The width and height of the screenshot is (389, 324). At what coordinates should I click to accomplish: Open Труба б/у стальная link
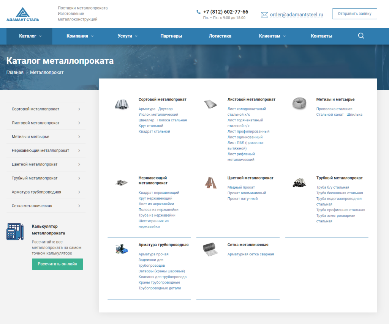pos(333,187)
